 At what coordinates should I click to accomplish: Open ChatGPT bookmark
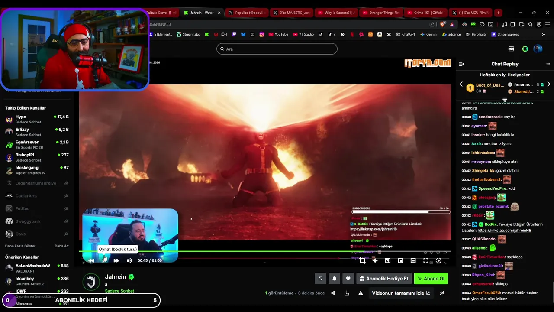tap(406, 34)
